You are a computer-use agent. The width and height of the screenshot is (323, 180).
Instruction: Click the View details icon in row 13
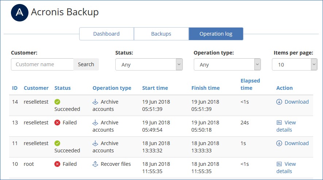(279, 123)
